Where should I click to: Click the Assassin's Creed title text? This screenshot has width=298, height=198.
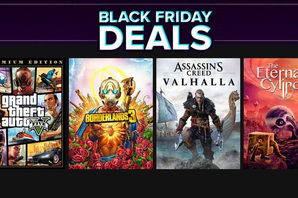point(198,69)
